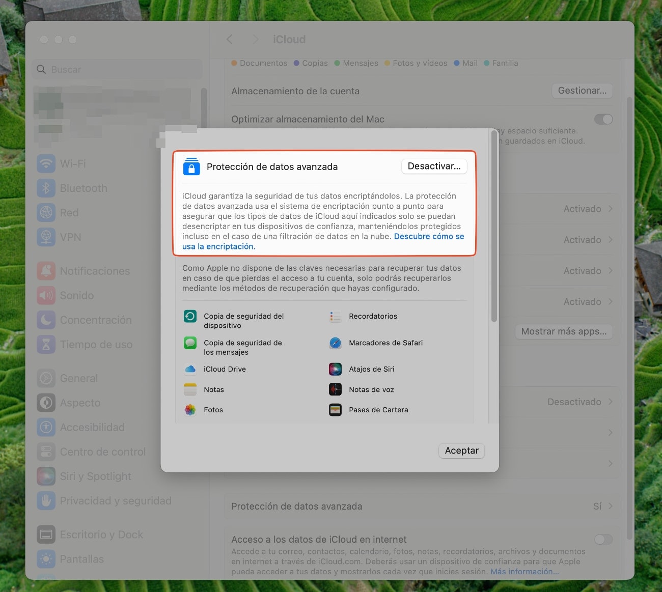Click Mostrar más apps... button
This screenshot has width=662, height=592.
click(564, 331)
